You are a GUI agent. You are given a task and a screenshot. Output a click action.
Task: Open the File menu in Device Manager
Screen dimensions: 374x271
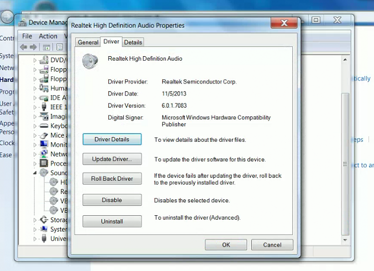tap(27, 36)
